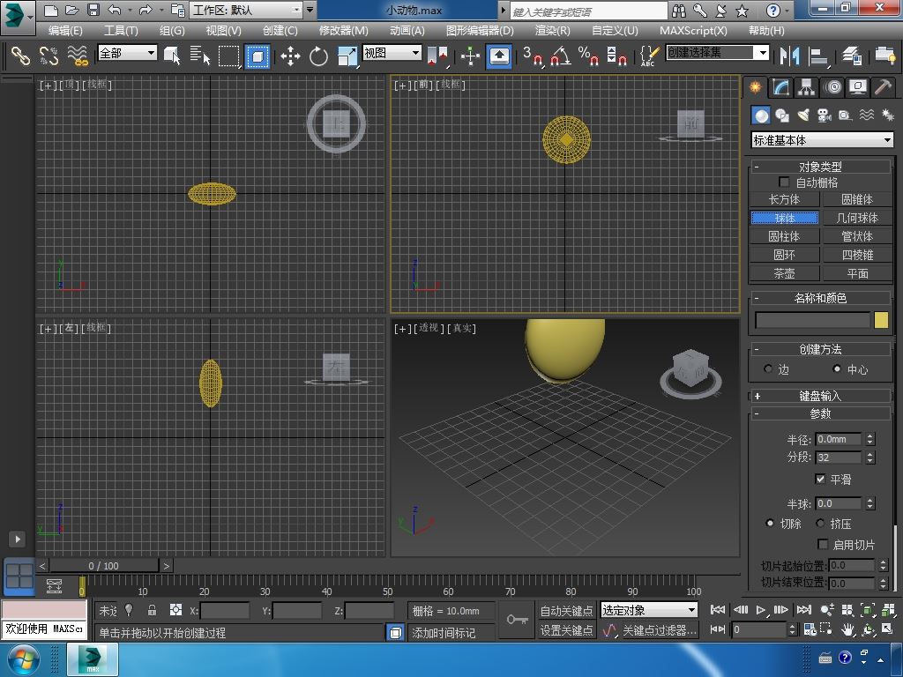Click 几何球体 geosphere button
903x677 pixels.
click(x=857, y=218)
